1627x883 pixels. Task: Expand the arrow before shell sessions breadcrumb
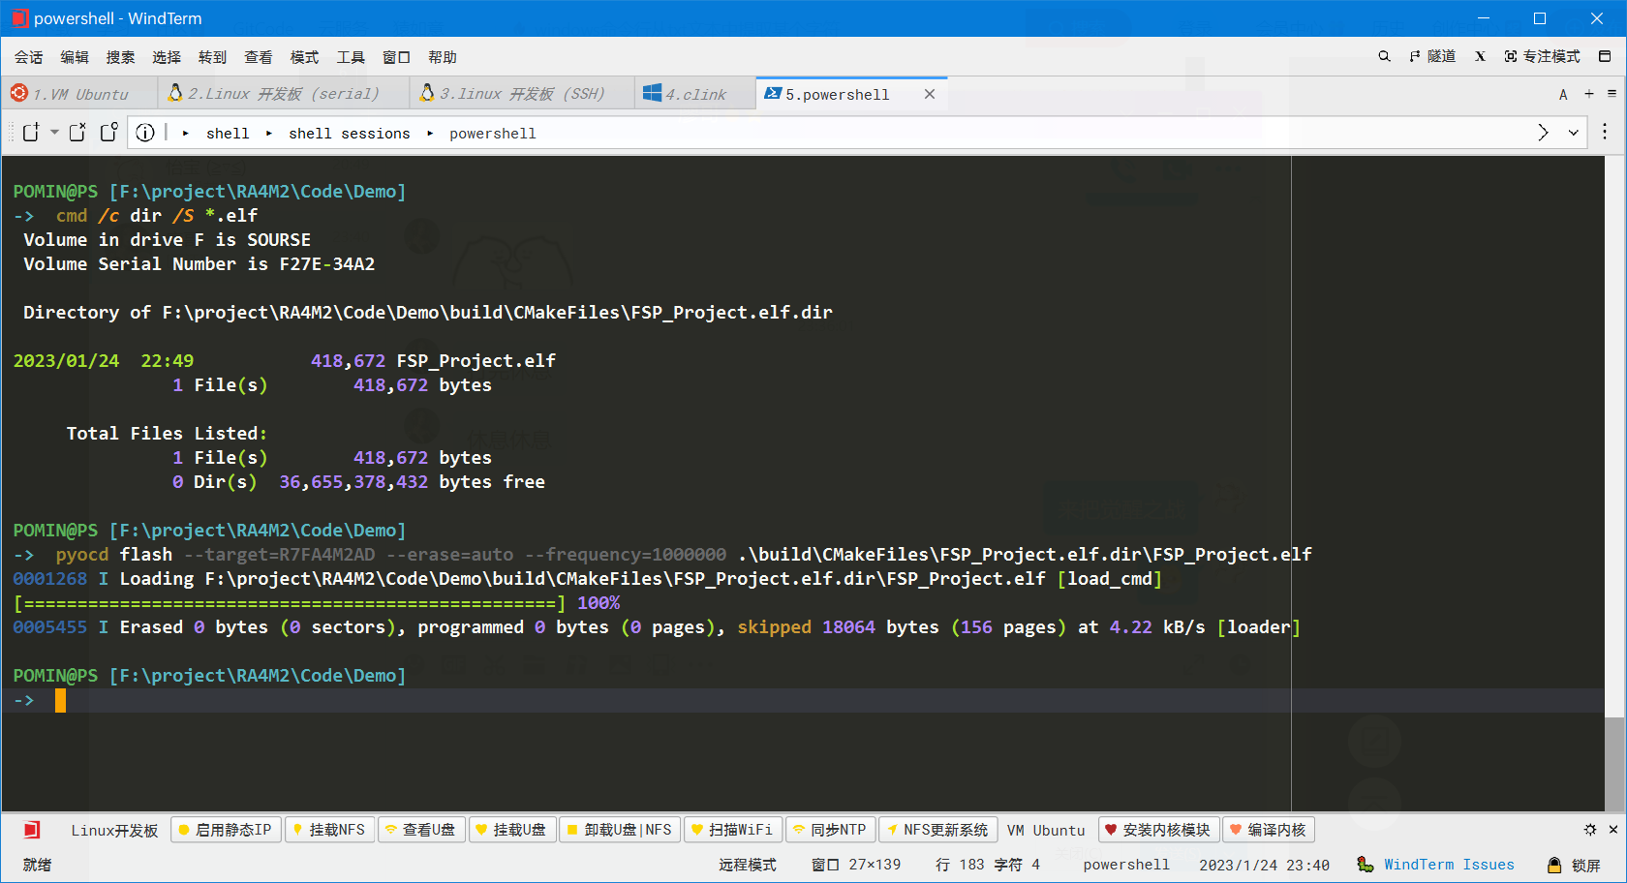[x=268, y=134]
